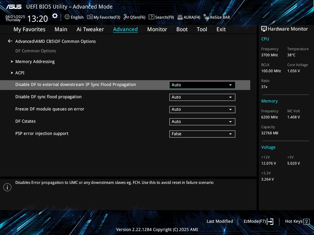The width and height of the screenshot is (314, 235).
Task: Change language from English
Action: click(x=77, y=17)
